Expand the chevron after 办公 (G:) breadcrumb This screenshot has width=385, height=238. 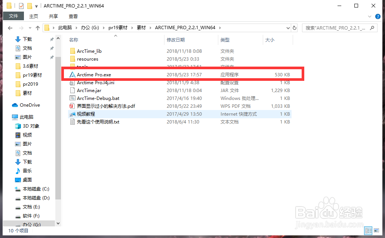tap(104, 28)
